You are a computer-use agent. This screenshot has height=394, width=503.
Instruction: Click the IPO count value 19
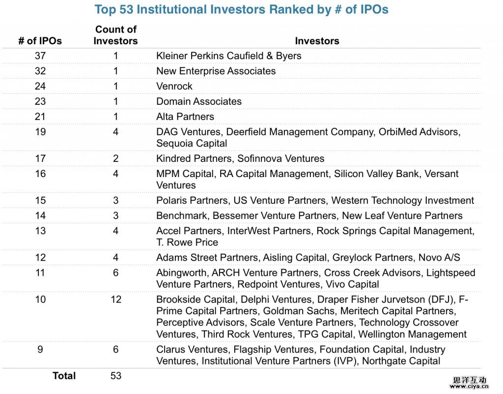[40, 132]
